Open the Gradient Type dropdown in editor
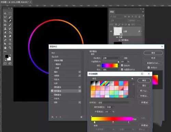The height and width of the screenshot is (132, 171). 110,107
